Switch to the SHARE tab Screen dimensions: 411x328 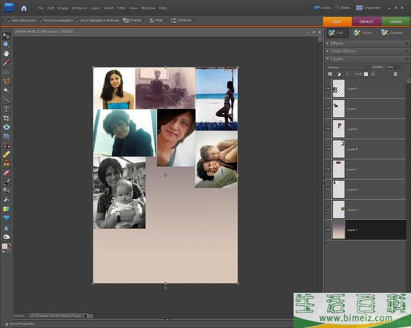[396, 22]
